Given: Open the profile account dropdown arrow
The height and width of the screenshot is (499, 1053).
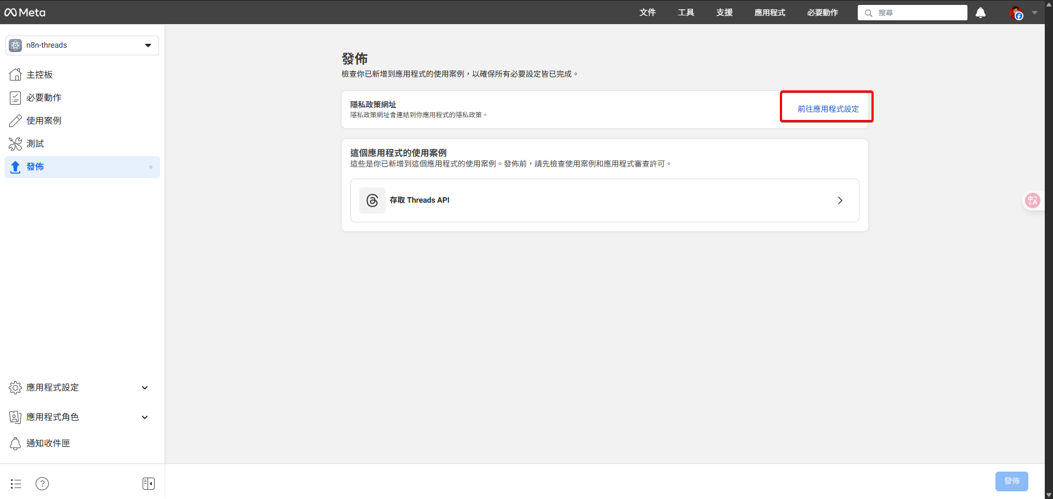Looking at the screenshot, I should click(1035, 13).
